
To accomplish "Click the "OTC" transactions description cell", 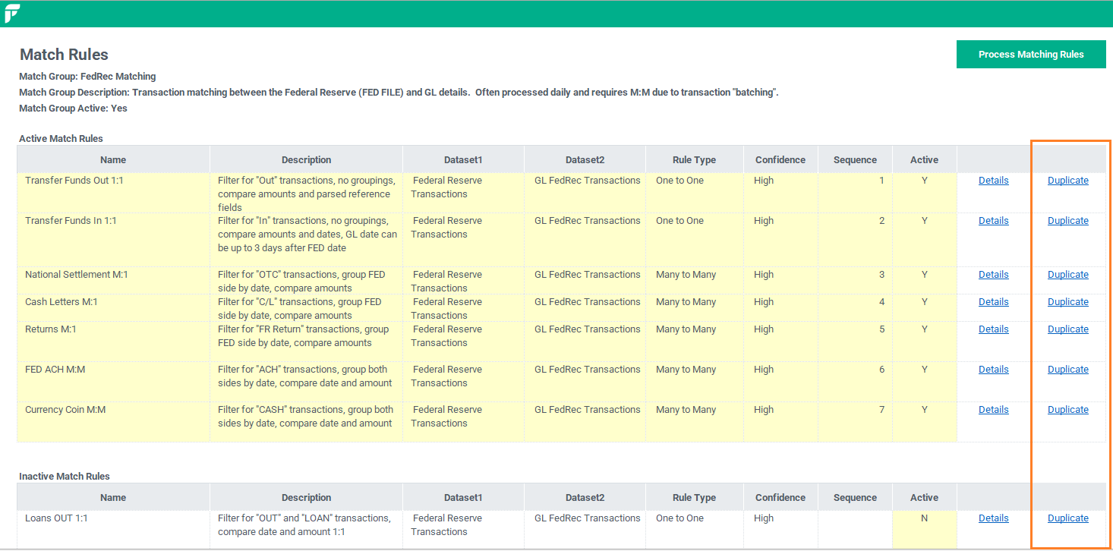I will [306, 281].
